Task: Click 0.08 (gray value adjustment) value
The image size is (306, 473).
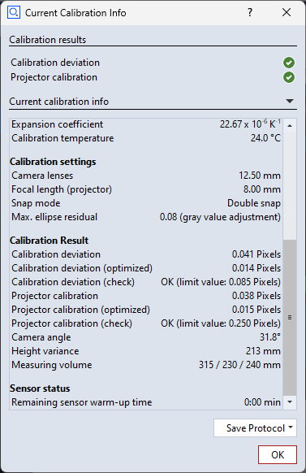Action: 220,217
